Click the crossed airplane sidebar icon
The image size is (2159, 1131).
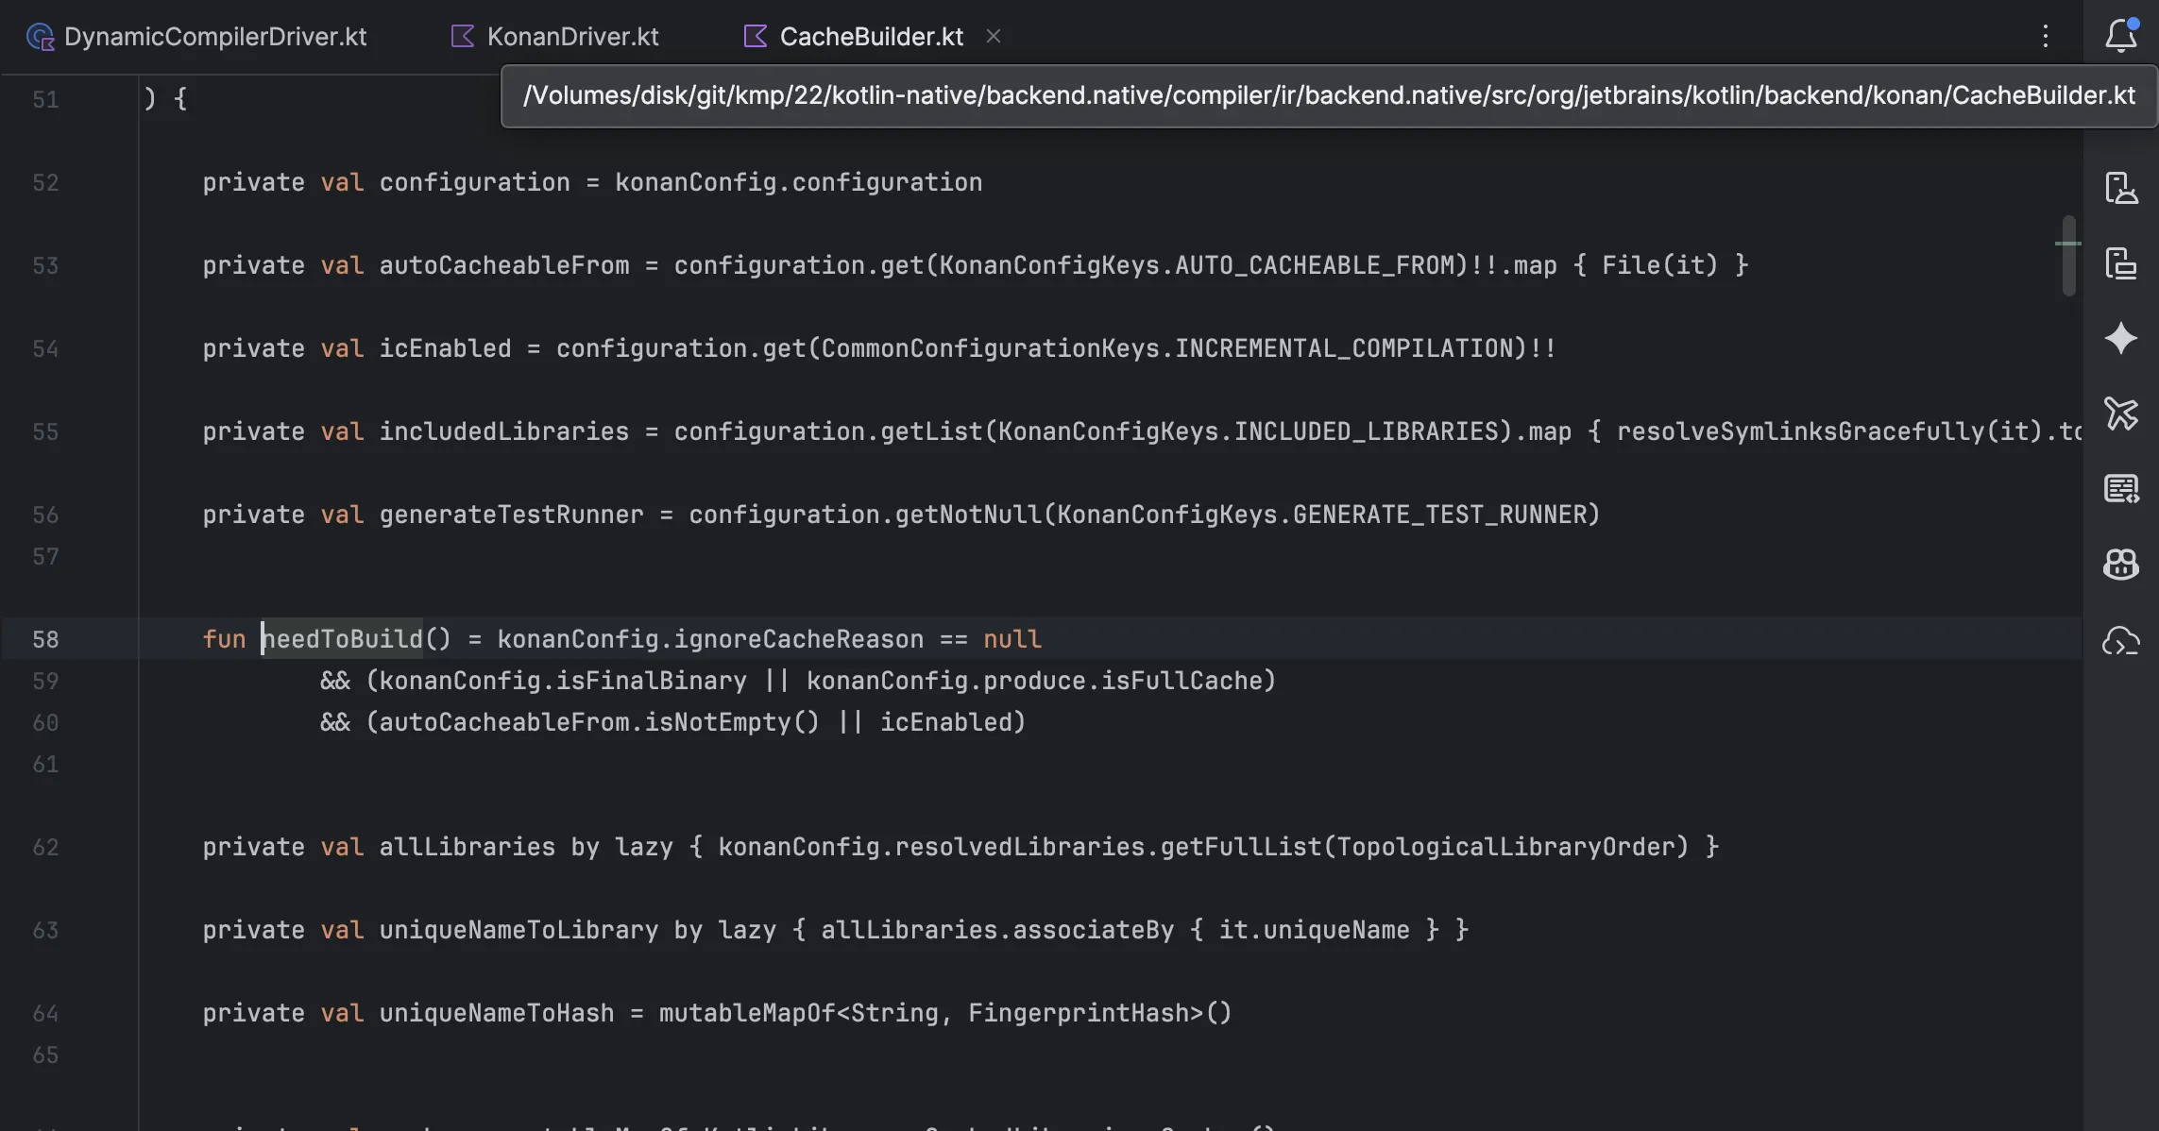pos(2120,414)
